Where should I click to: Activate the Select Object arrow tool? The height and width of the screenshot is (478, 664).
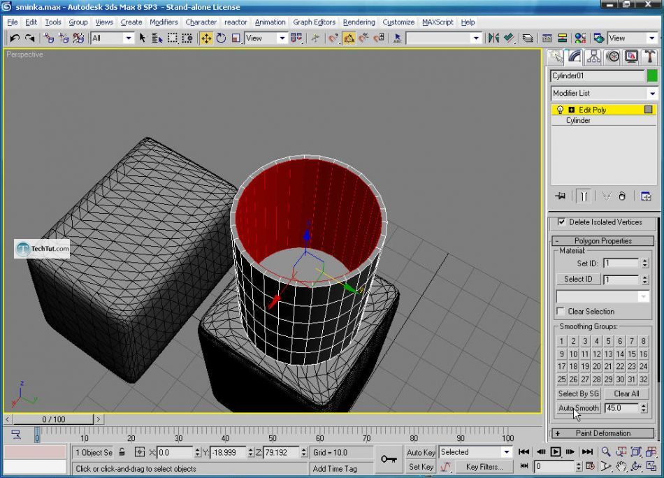[x=143, y=38]
